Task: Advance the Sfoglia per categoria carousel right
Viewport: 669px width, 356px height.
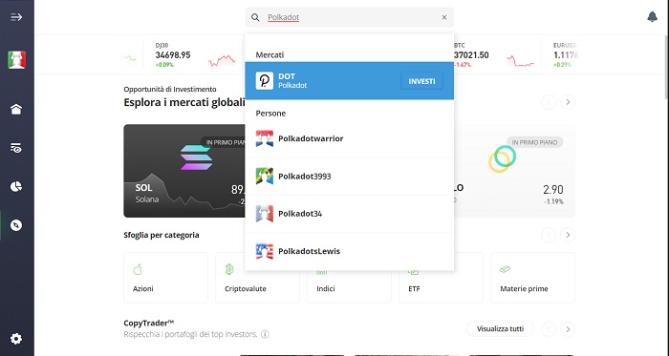Action: point(568,235)
